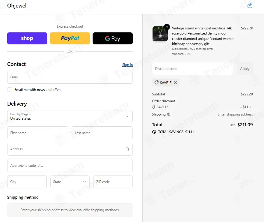Click the opal necklace product thumbnail

[x=160, y=34]
